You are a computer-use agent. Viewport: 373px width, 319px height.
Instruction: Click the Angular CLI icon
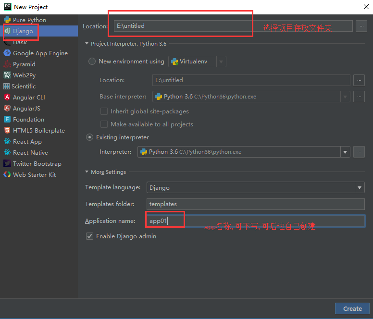coord(7,97)
